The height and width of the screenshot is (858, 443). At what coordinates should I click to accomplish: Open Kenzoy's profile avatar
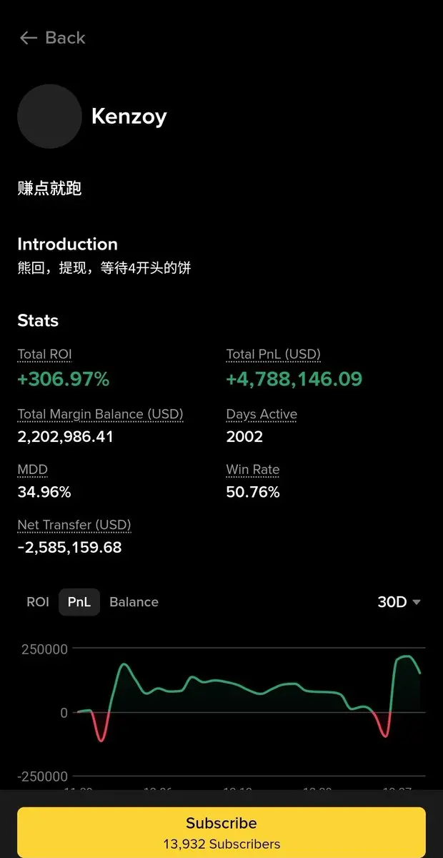[49, 117]
